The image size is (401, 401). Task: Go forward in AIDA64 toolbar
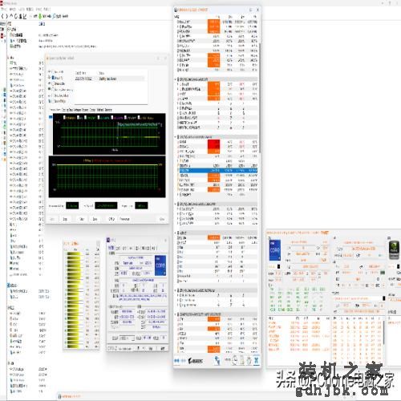tap(6, 16)
